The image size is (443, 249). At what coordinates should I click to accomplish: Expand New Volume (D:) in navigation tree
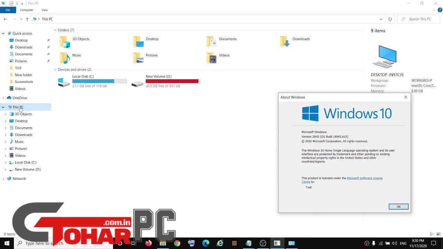5,169
